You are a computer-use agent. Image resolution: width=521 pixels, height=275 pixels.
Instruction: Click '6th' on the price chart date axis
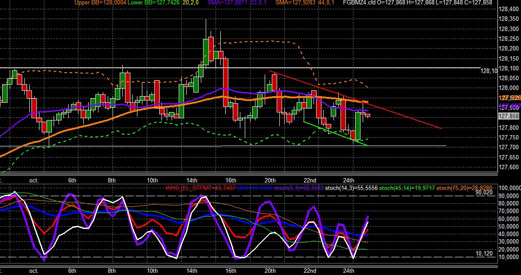[72, 181]
